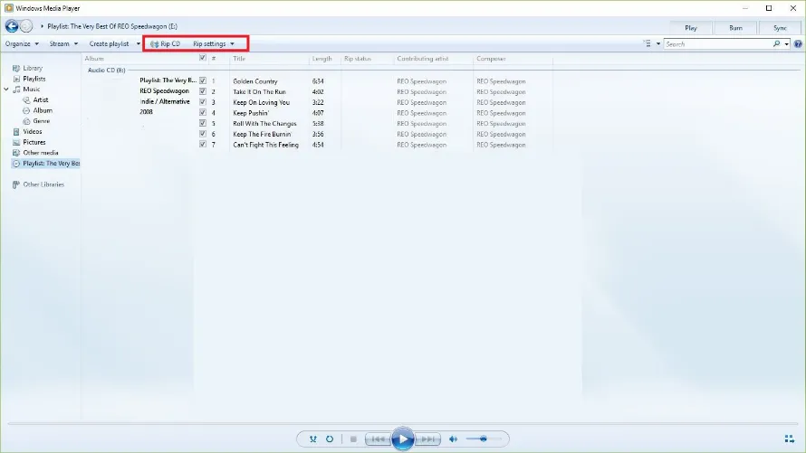
Task: Sort by Contributing artist column header
Action: coord(423,59)
